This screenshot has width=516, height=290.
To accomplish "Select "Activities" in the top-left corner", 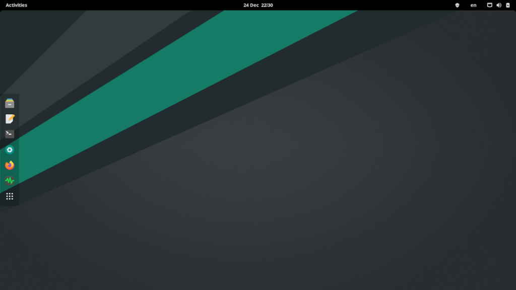I will 17,5.
